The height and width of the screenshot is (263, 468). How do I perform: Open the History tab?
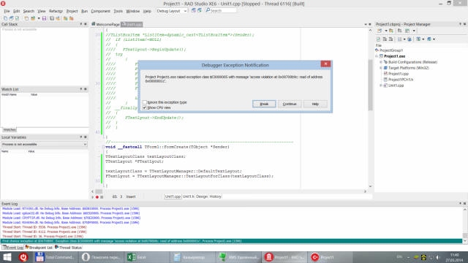click(x=215, y=197)
